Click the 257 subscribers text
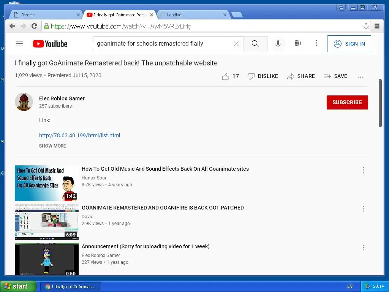The width and height of the screenshot is (389, 292). (x=55, y=106)
